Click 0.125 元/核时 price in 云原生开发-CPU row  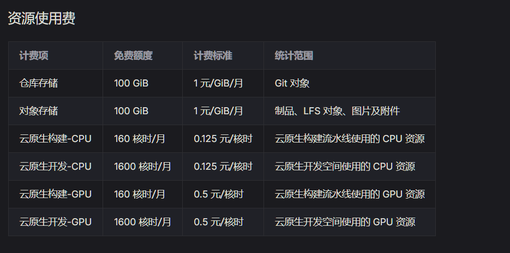click(223, 166)
